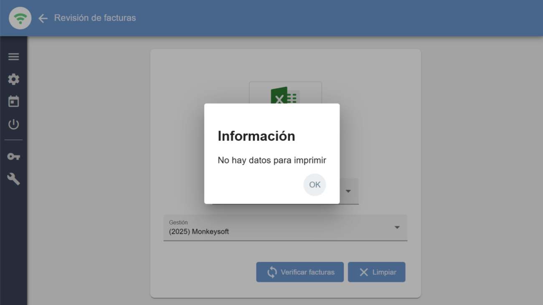543x305 pixels.
Task: Open the Gestión dropdown
Action: 285,228
